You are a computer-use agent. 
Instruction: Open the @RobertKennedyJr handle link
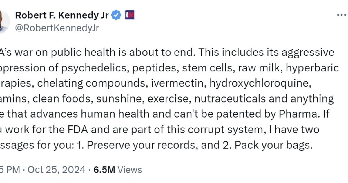pyautogui.click(x=57, y=28)
